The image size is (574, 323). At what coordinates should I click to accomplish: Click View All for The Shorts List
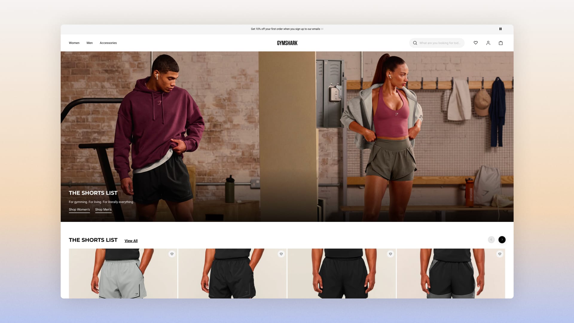tap(131, 241)
